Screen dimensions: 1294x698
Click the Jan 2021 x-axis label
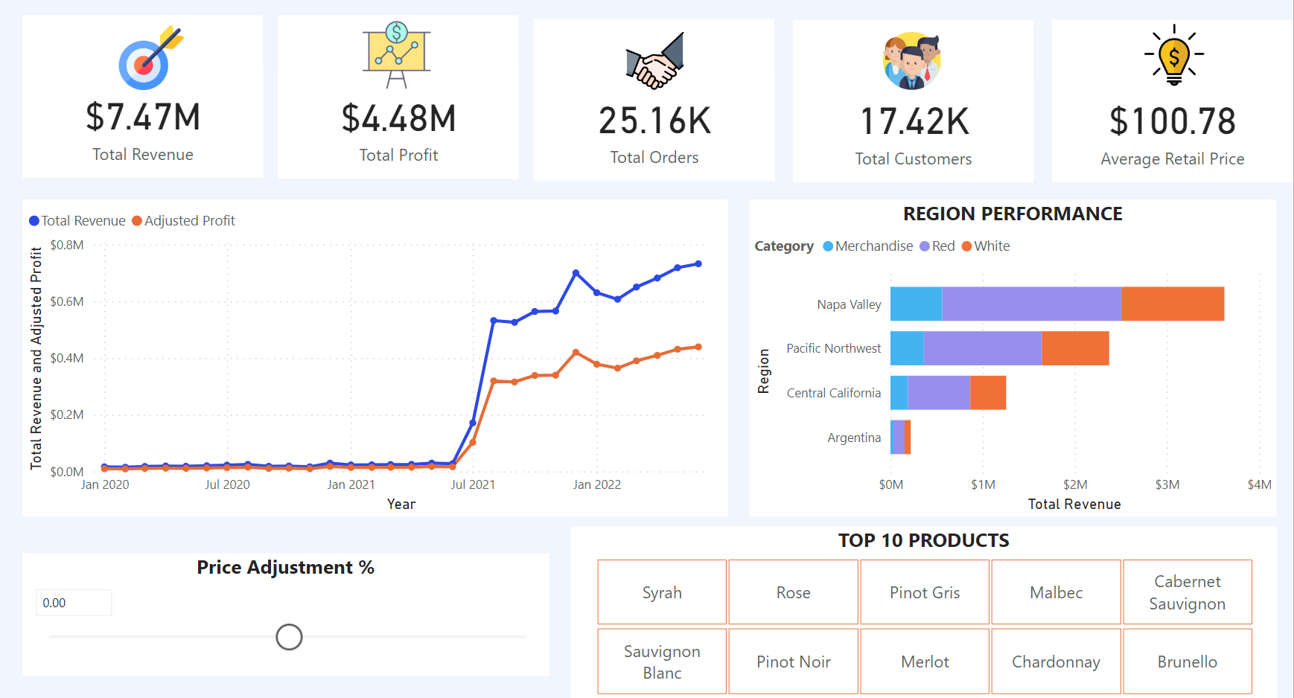pos(351,484)
